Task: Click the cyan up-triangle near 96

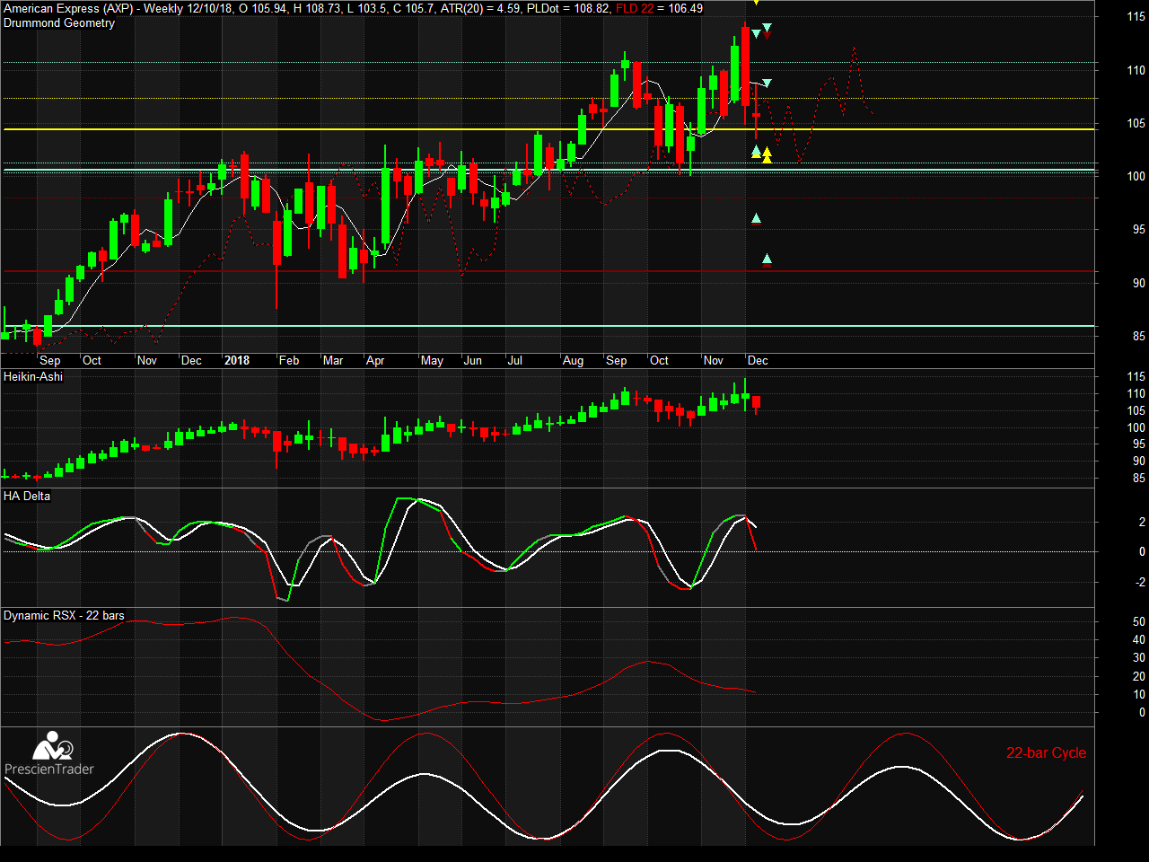Action: [756, 218]
